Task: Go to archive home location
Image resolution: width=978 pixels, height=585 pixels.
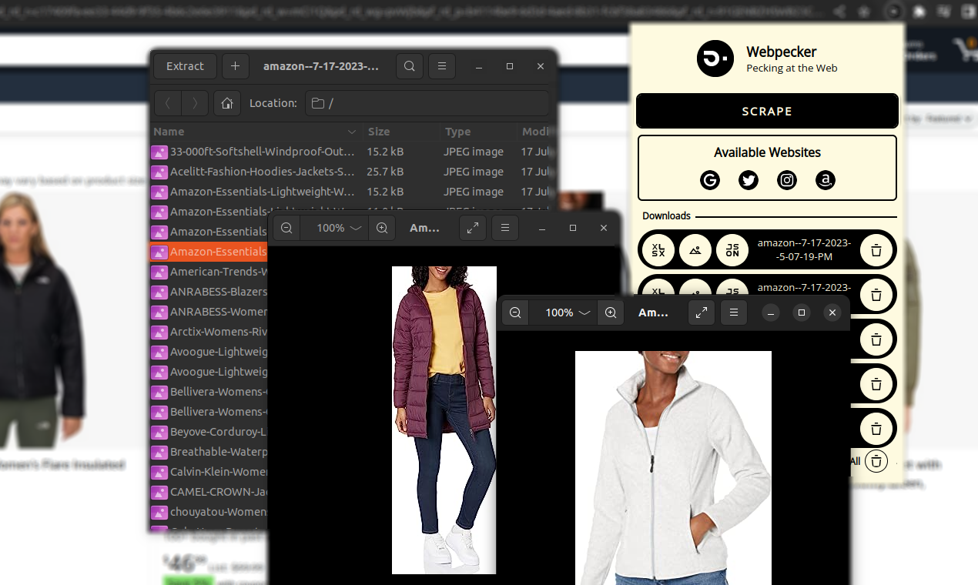Action: point(227,103)
